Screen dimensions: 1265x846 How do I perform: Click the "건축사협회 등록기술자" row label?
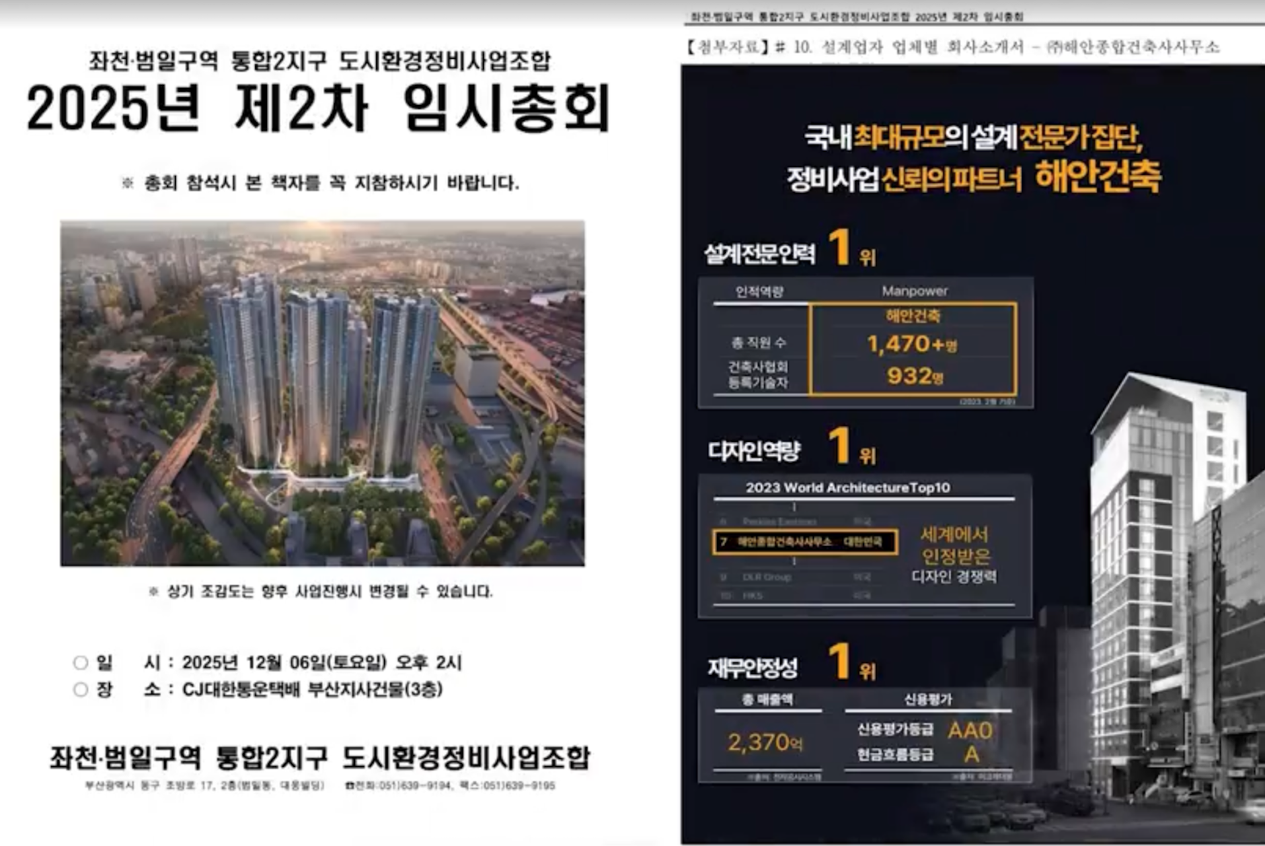[758, 374]
